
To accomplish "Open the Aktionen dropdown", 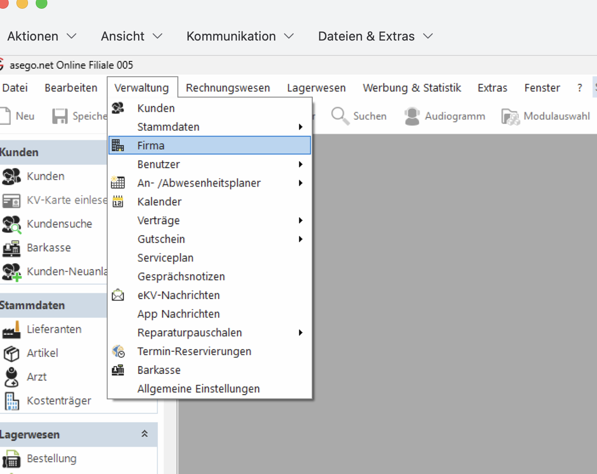I will click(x=42, y=36).
